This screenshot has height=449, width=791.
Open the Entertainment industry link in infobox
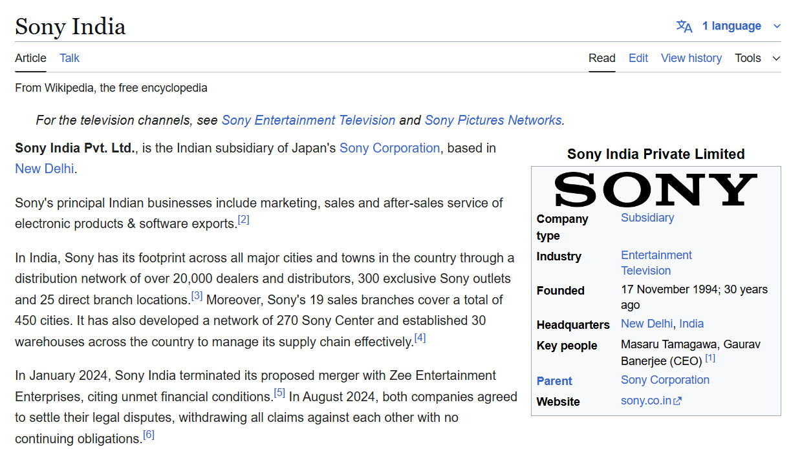coord(656,255)
